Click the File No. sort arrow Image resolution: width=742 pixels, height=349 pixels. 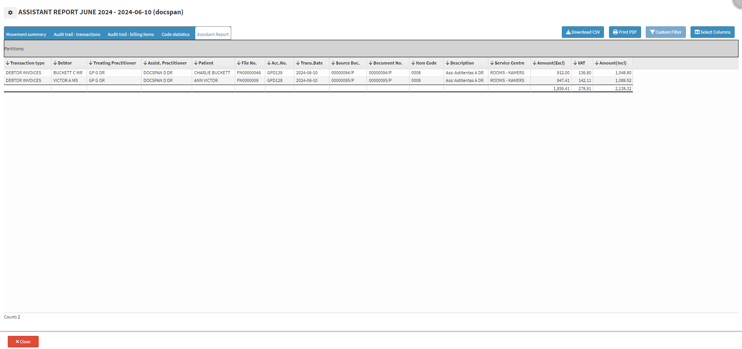[239, 63]
